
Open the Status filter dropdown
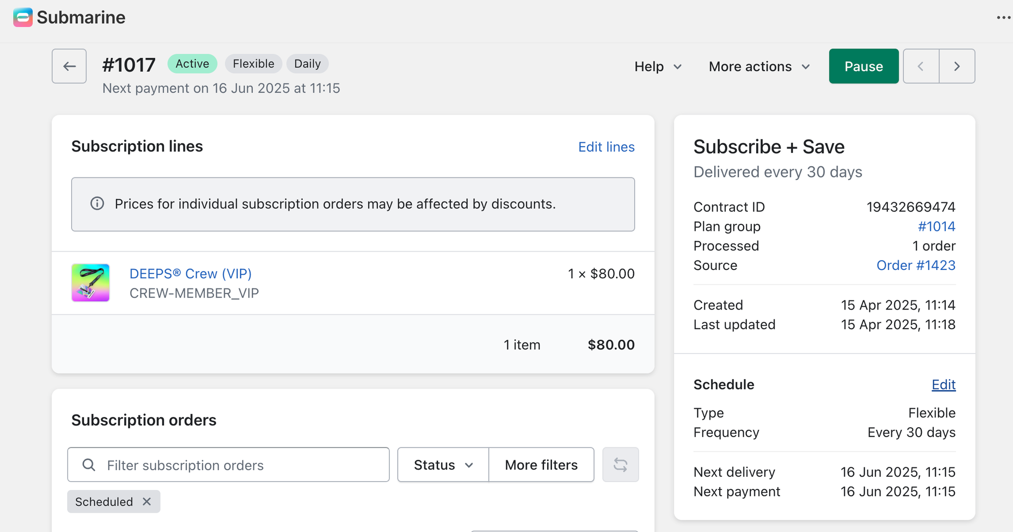443,465
